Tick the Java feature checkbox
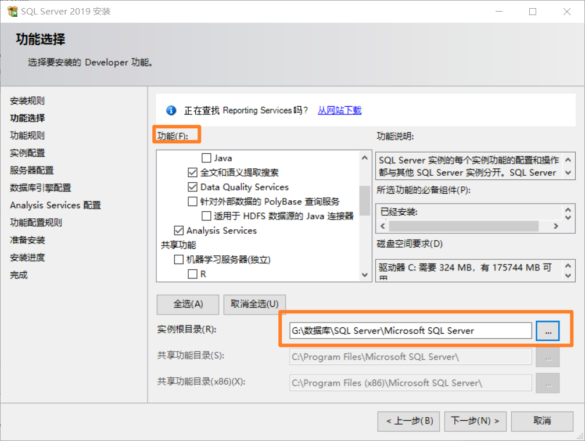The image size is (585, 441). (206, 158)
